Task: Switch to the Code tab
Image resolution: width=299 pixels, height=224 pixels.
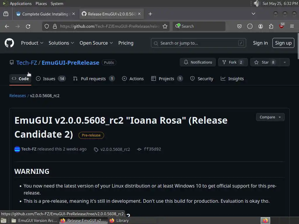Action: 20,79
